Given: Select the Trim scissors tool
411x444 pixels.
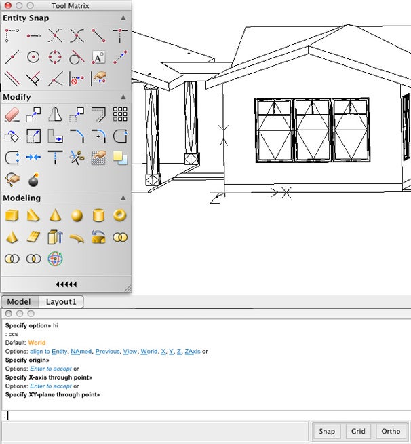Looking at the screenshot, I should (x=77, y=158).
